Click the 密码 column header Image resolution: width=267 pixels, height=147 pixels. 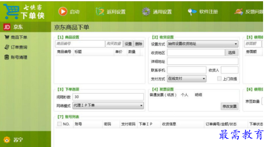(107, 124)
